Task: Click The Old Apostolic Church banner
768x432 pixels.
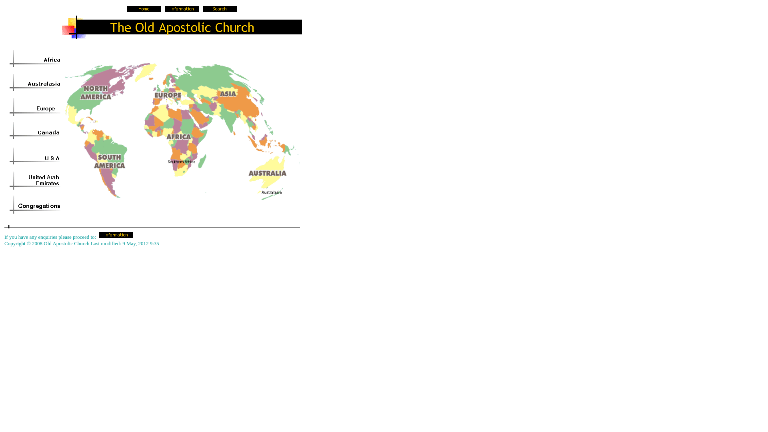Action: [182, 27]
